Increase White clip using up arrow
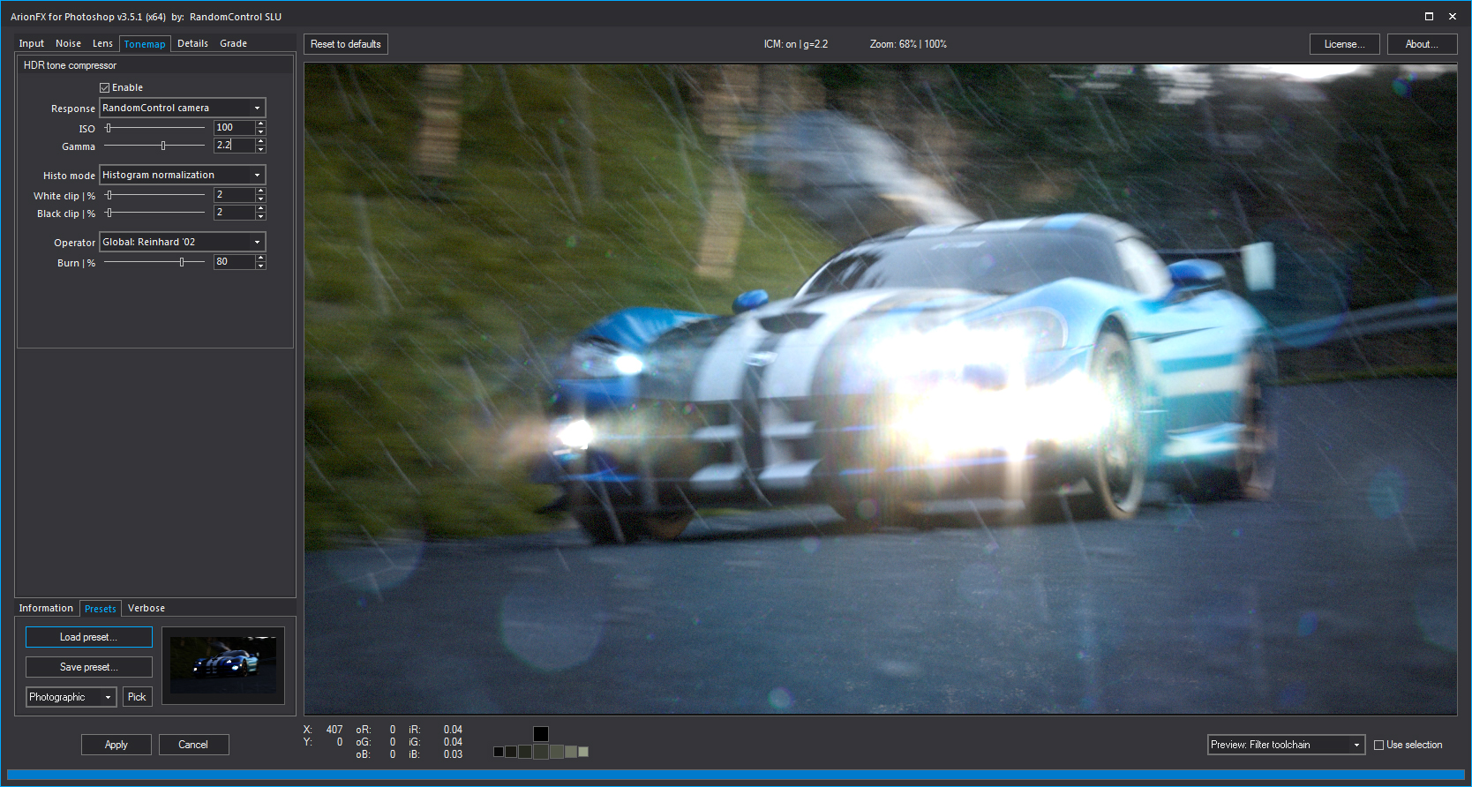Image resolution: width=1472 pixels, height=787 pixels. (x=260, y=191)
